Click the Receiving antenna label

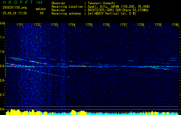(x=66, y=14)
